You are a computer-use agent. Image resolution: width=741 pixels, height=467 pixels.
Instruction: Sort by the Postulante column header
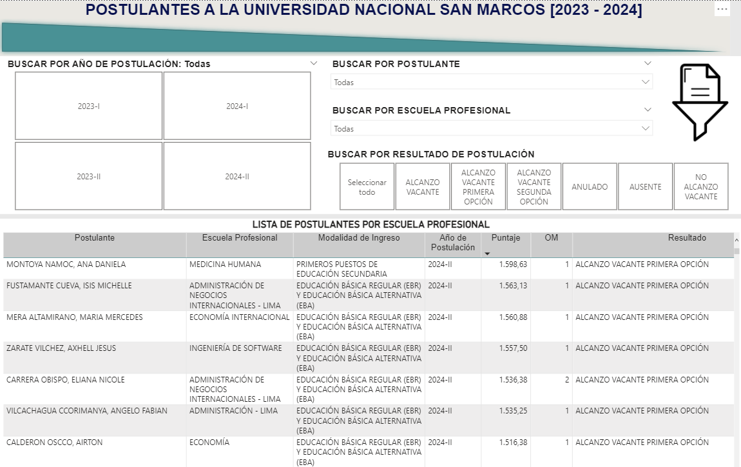coord(95,238)
